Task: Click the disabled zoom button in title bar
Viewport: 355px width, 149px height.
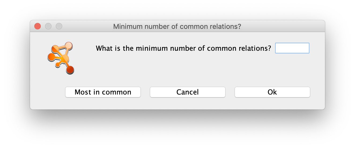Action: click(x=59, y=26)
